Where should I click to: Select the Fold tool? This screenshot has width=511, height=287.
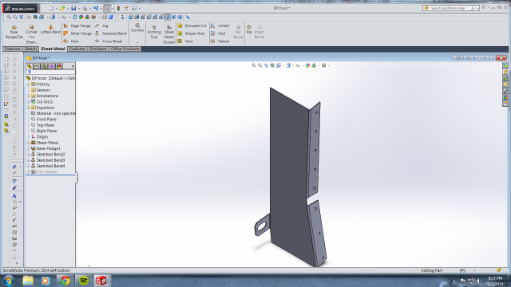coord(218,33)
